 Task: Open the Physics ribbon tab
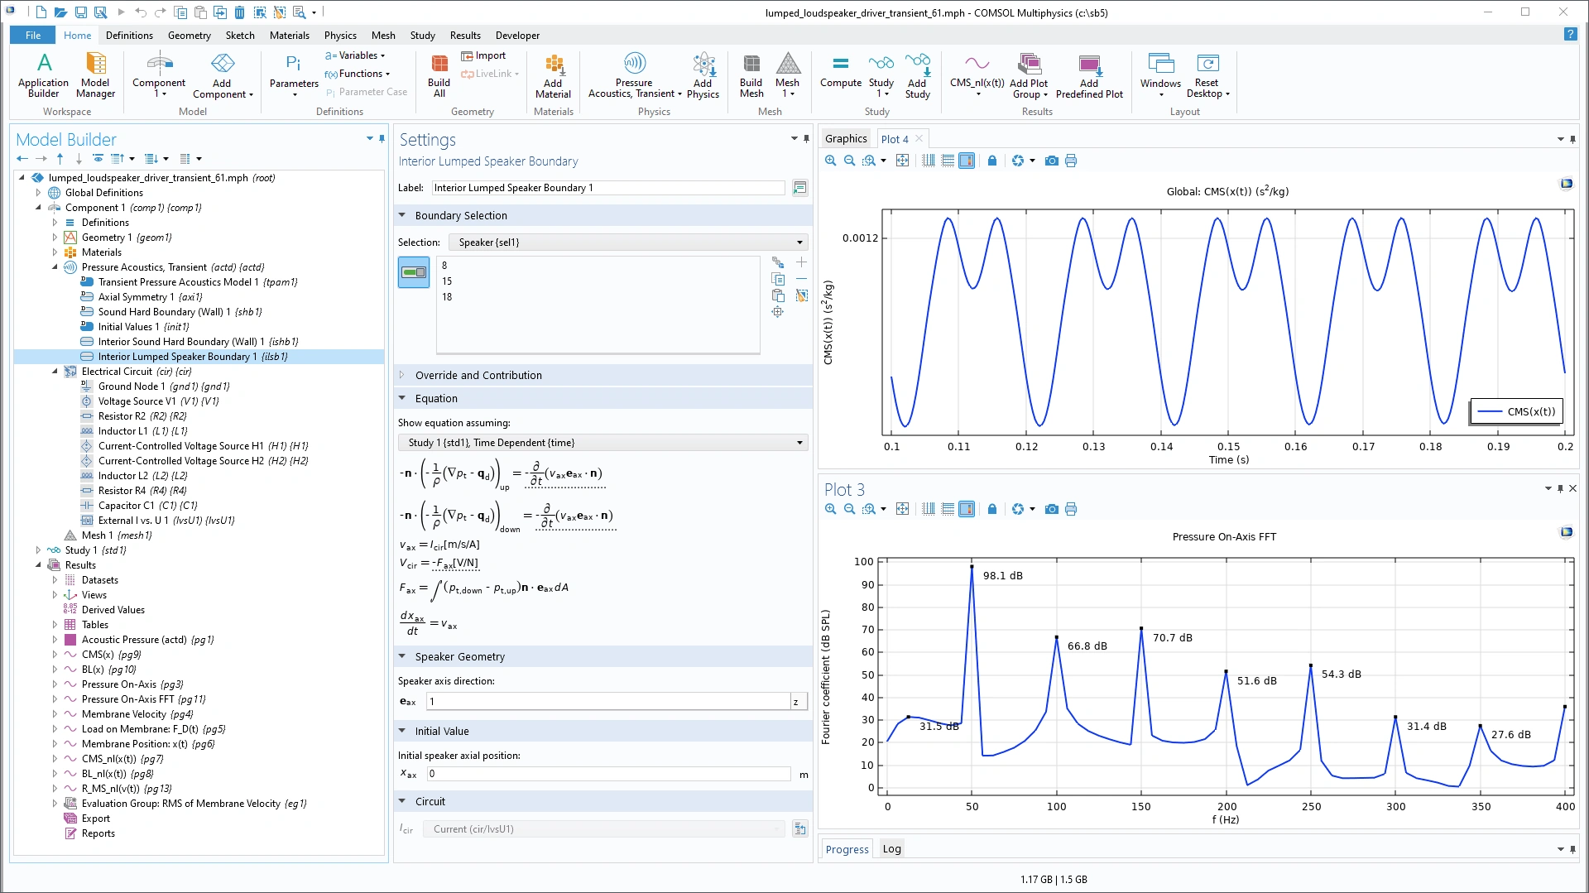340,36
